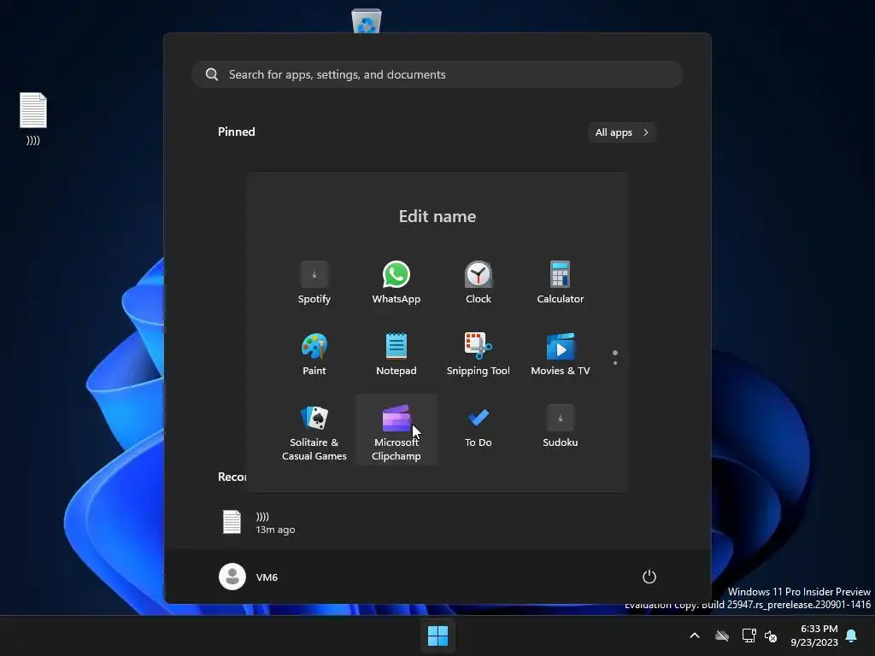Open the recommended file named ))))
This screenshot has height=656, width=875.
point(260,523)
